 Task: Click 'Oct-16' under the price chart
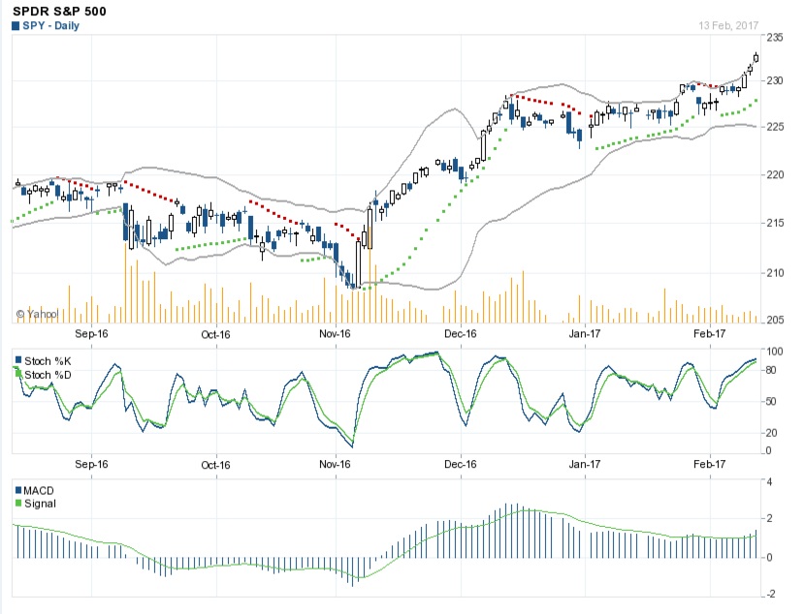pyautogui.click(x=215, y=334)
